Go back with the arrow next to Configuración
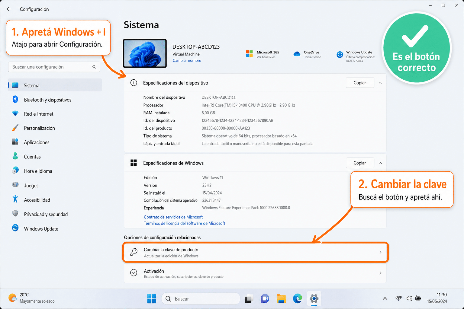 pos(9,9)
